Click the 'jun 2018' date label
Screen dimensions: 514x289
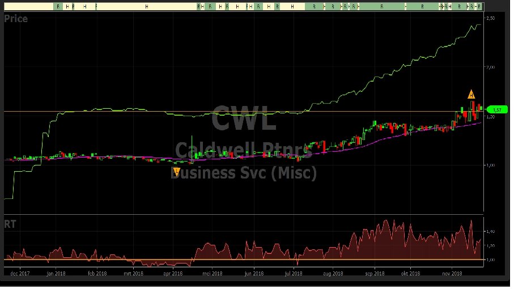(254, 273)
